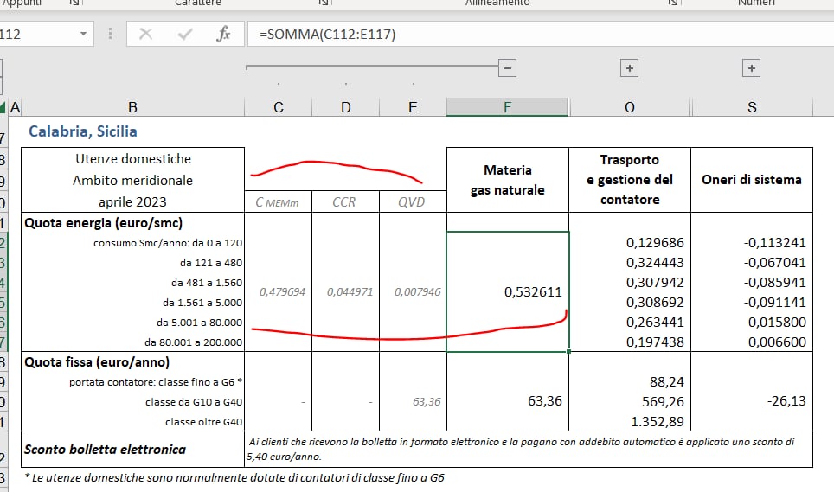Click the formula bar confirm checkmark icon
The height and width of the screenshot is (492, 834).
click(x=184, y=35)
